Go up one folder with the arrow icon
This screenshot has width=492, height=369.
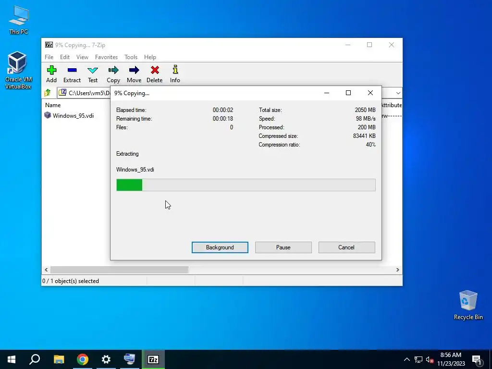pyautogui.click(x=48, y=93)
